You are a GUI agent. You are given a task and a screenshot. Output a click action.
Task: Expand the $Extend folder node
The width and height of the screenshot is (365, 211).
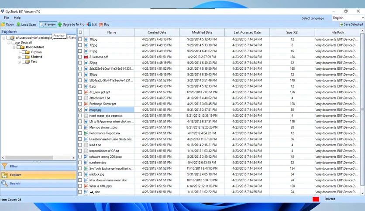pos(19,57)
